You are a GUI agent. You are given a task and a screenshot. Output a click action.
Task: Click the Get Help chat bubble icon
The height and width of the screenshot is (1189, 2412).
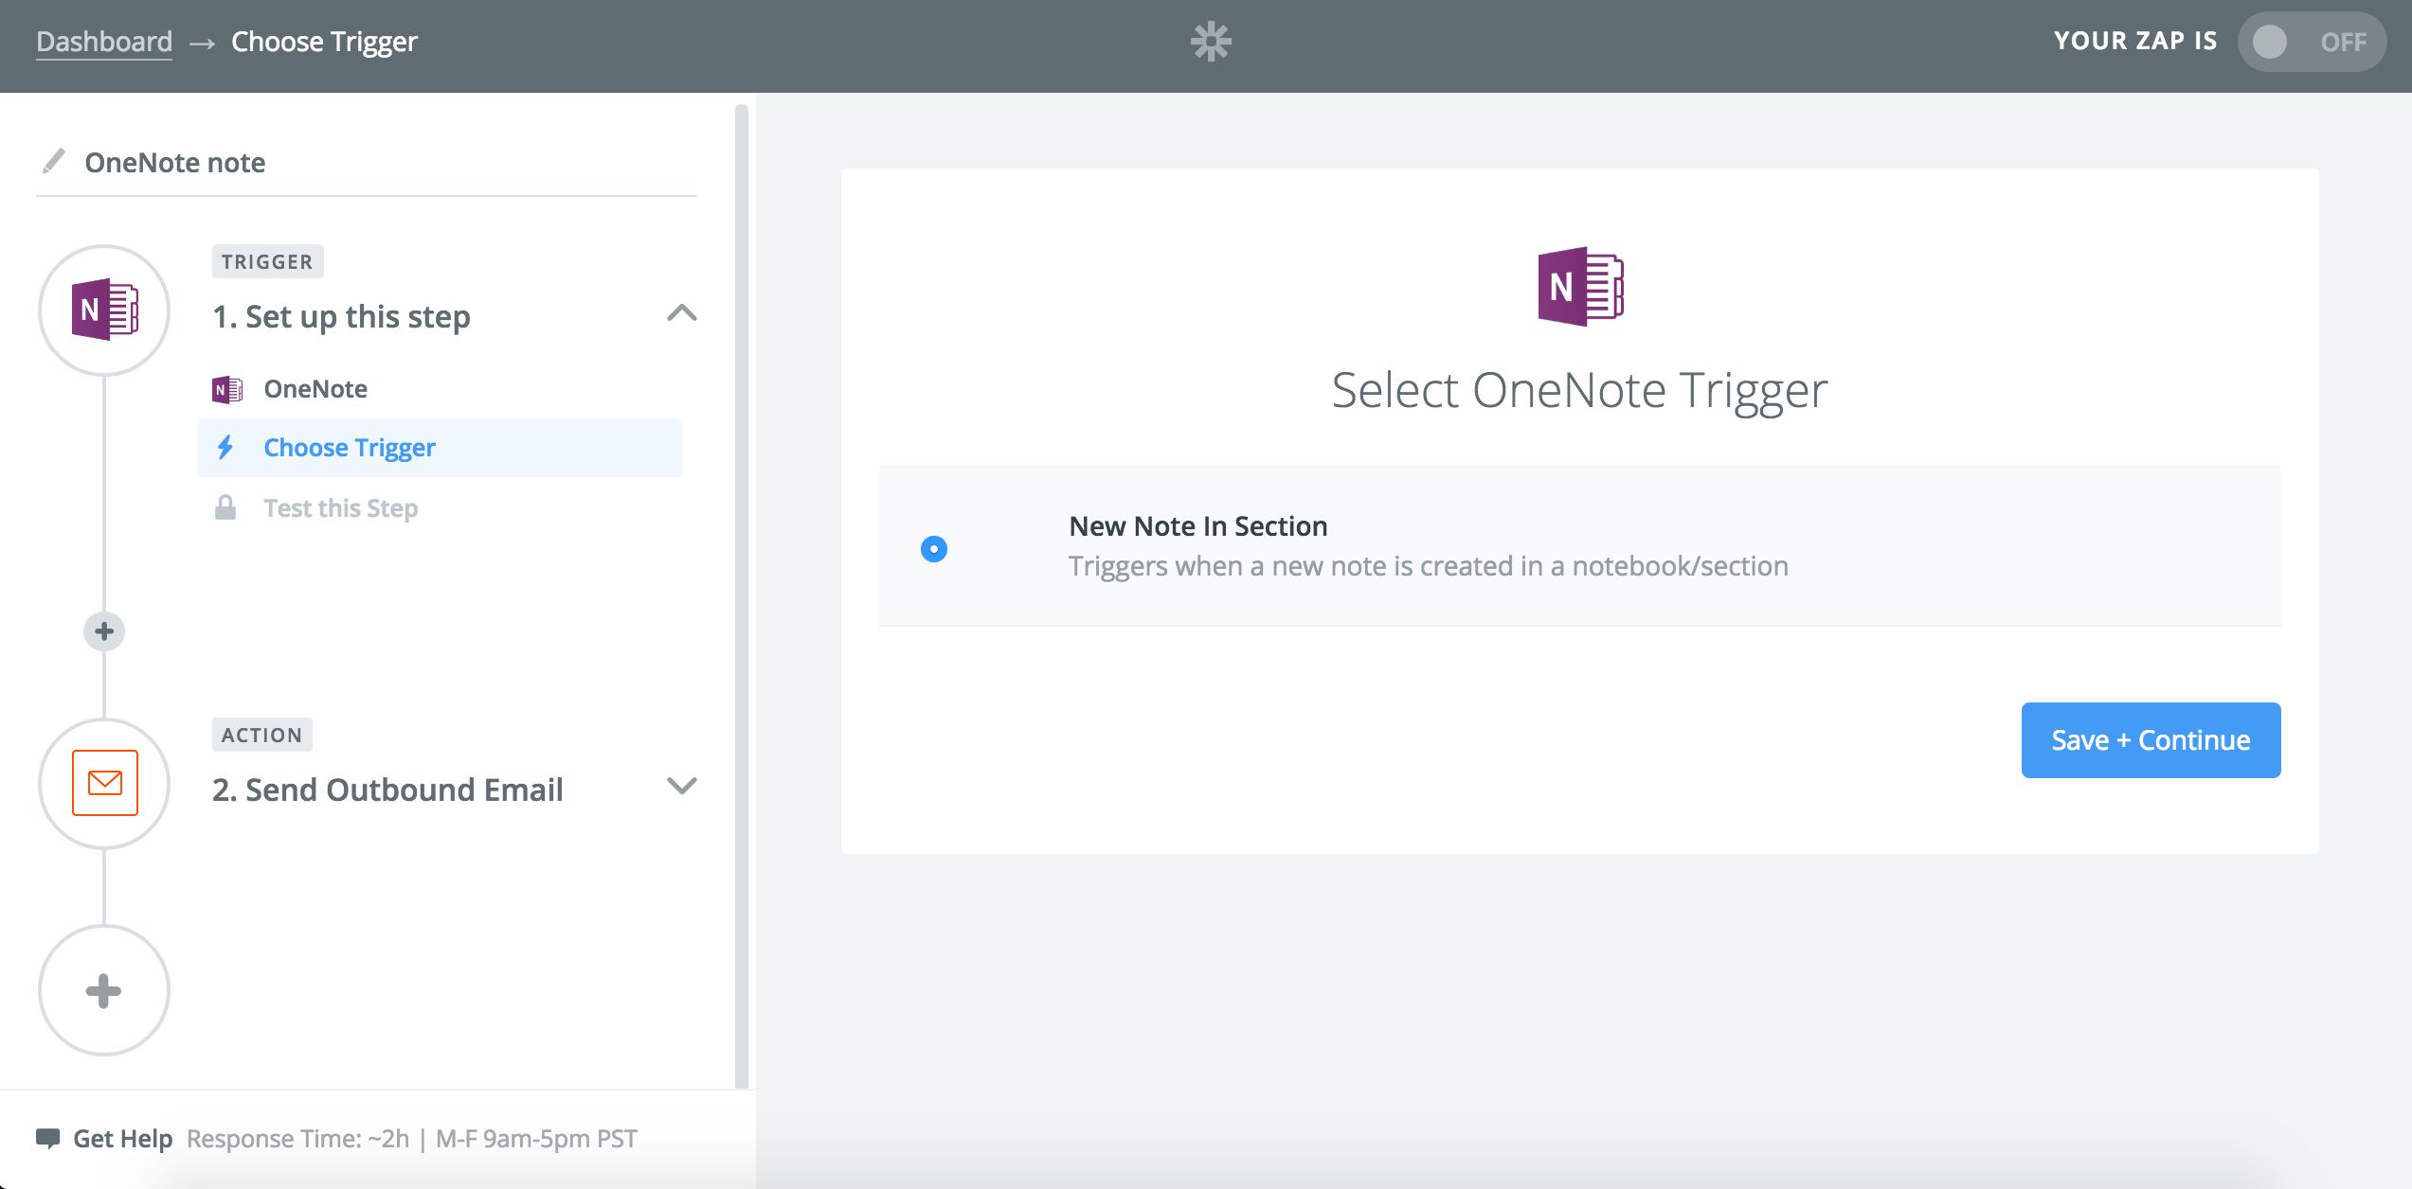pos(48,1138)
